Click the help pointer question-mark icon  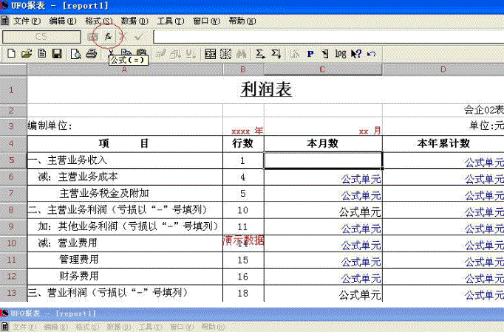[355, 53]
